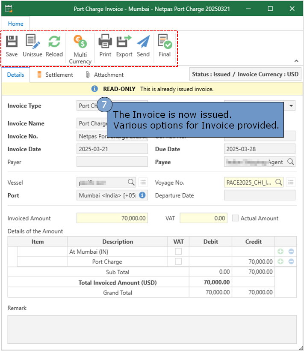This screenshot has width=304, height=351.
Task: Toggle VAT checkbox on At Mumbai (IN) row
Action: click(178, 252)
